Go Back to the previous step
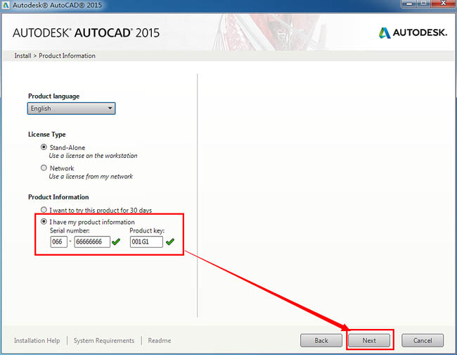 pos(321,340)
